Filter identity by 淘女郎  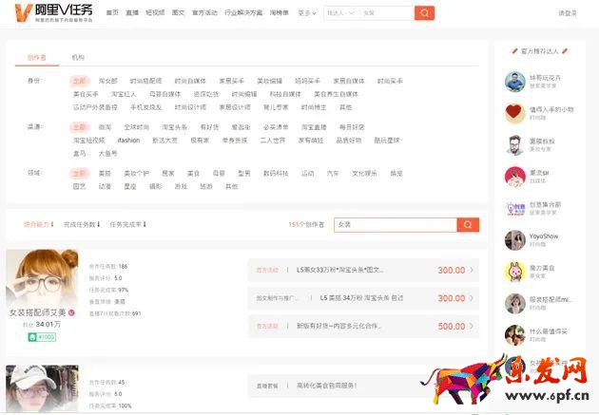(x=107, y=81)
